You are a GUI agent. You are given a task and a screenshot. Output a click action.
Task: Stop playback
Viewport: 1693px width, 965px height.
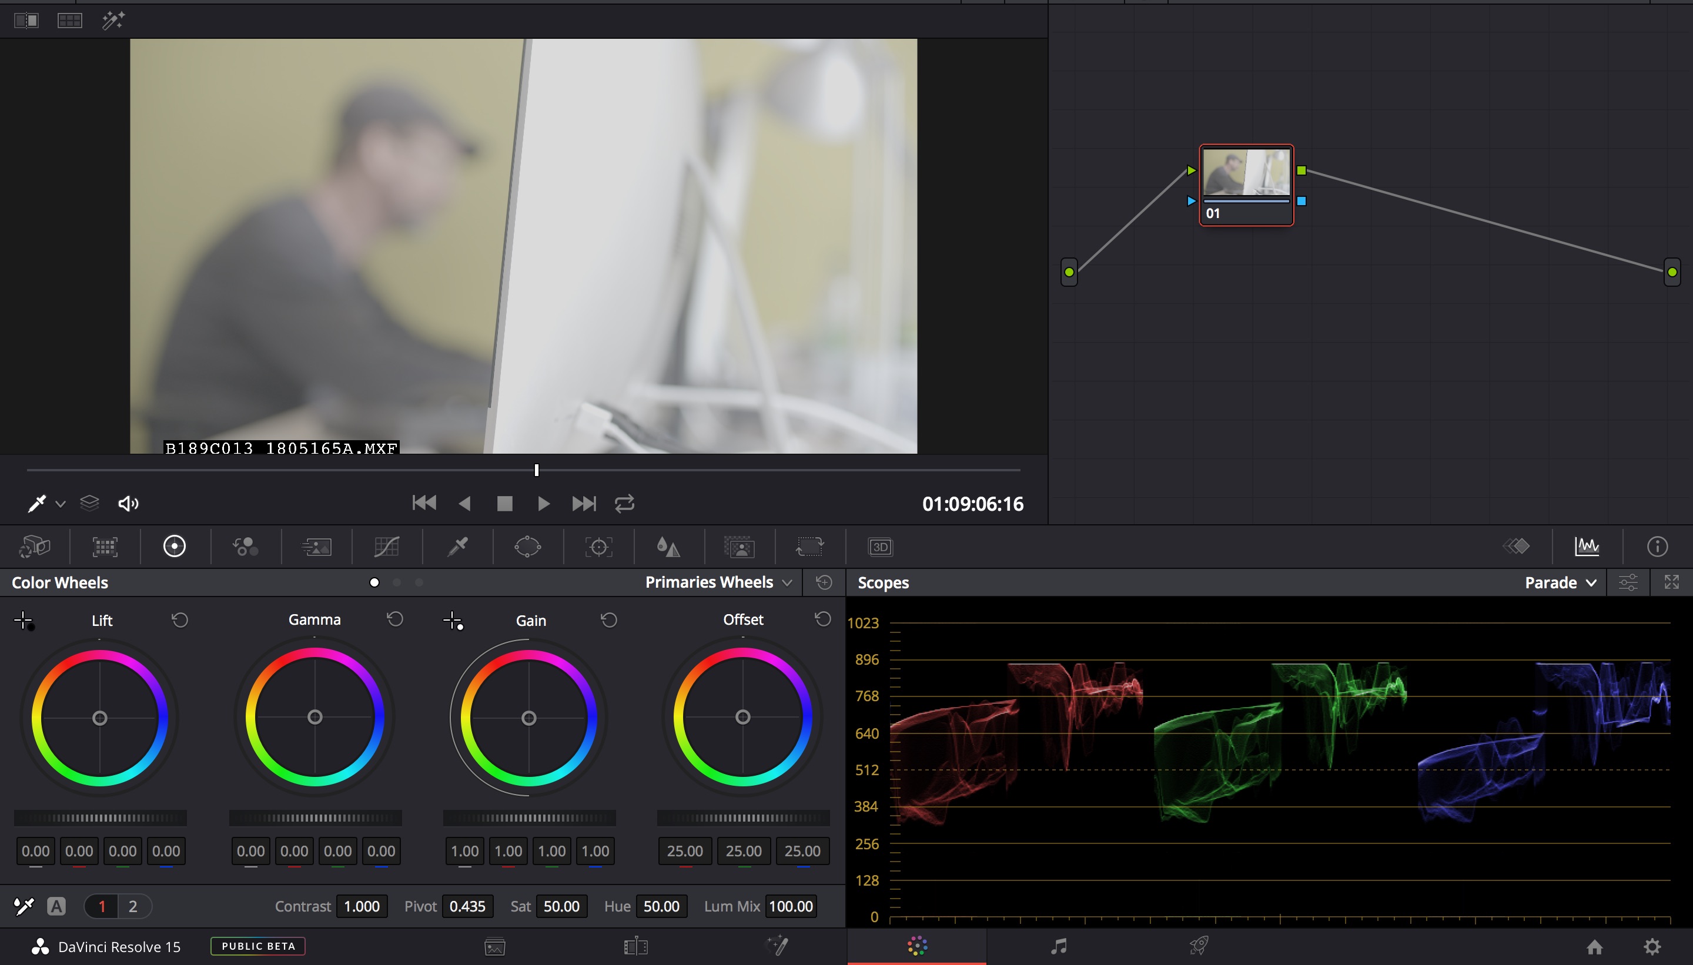[504, 504]
